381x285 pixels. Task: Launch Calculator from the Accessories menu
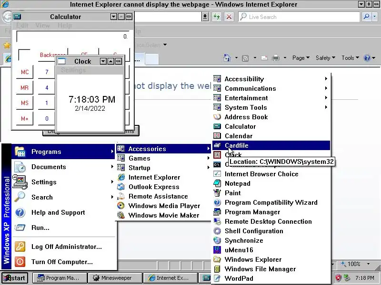[271, 126]
